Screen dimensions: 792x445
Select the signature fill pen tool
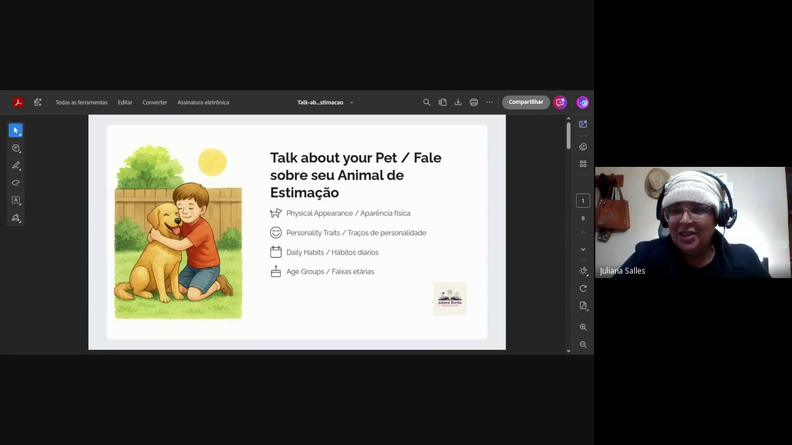[x=16, y=218]
